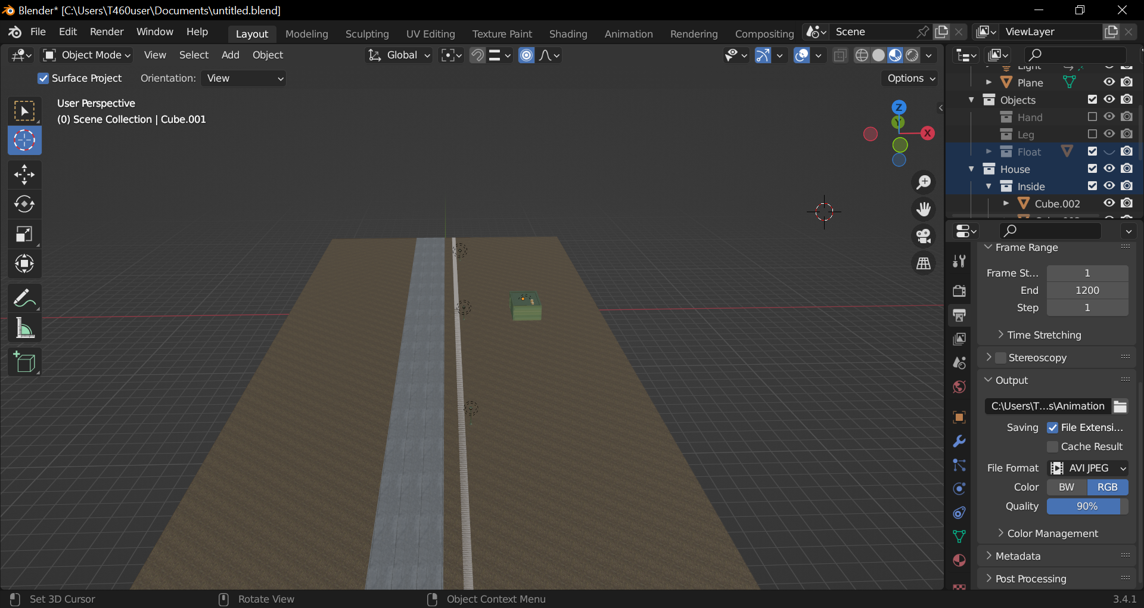The width and height of the screenshot is (1144, 608).
Task: Open the View Layer properties tab
Action: (x=959, y=339)
